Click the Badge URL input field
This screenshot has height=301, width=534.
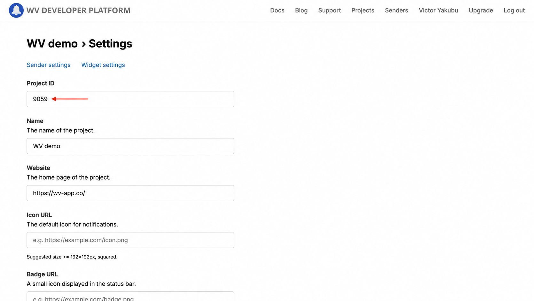click(130, 297)
